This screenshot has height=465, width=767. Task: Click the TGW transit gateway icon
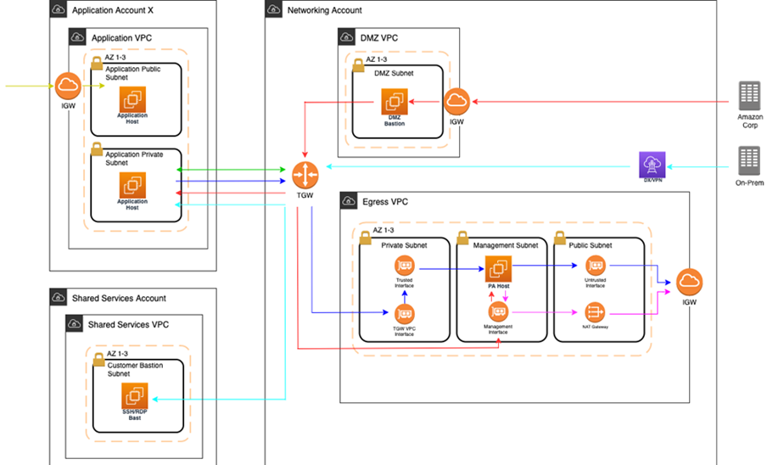(305, 175)
